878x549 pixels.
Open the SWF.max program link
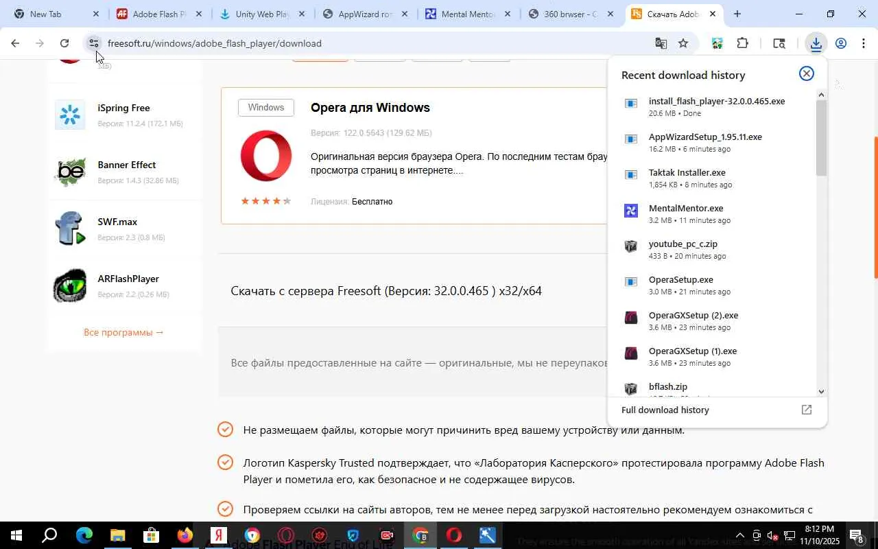pyautogui.click(x=117, y=222)
